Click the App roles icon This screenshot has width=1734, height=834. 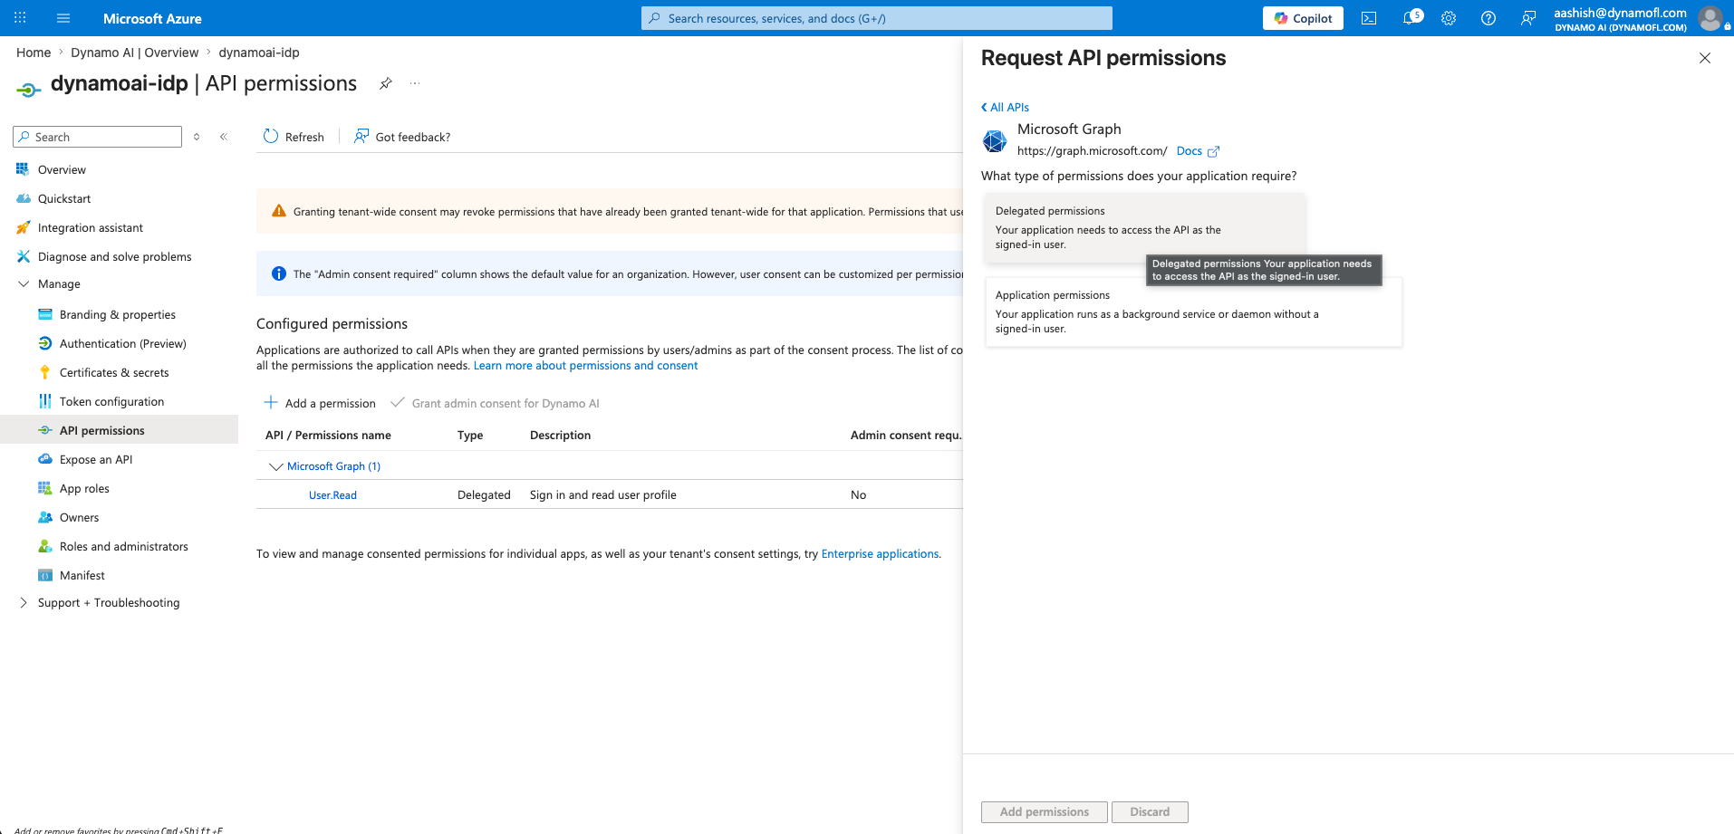pos(45,488)
